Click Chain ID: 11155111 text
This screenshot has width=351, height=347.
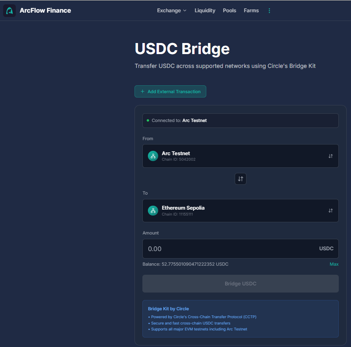pos(177,214)
